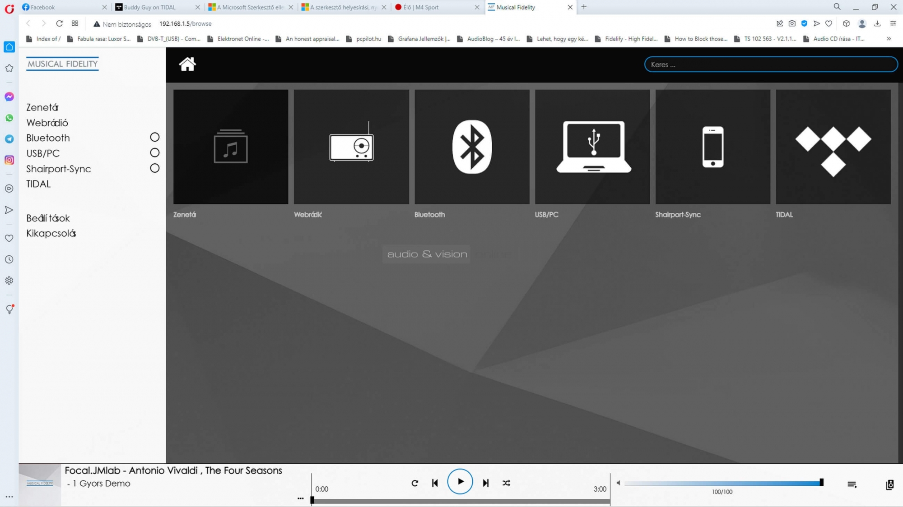The image size is (903, 507).
Task: Switch to the Buddy Guy on TIDAL tab
Action: [x=157, y=7]
